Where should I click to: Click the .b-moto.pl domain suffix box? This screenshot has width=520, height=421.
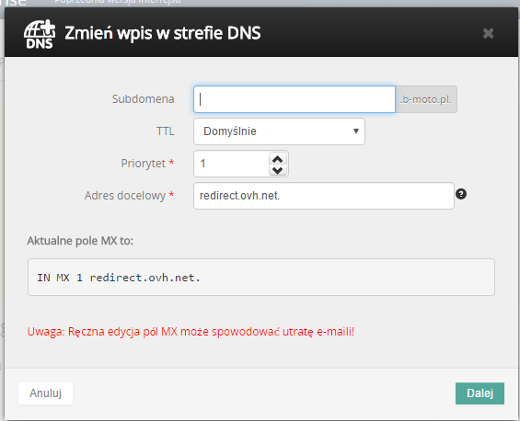(426, 99)
